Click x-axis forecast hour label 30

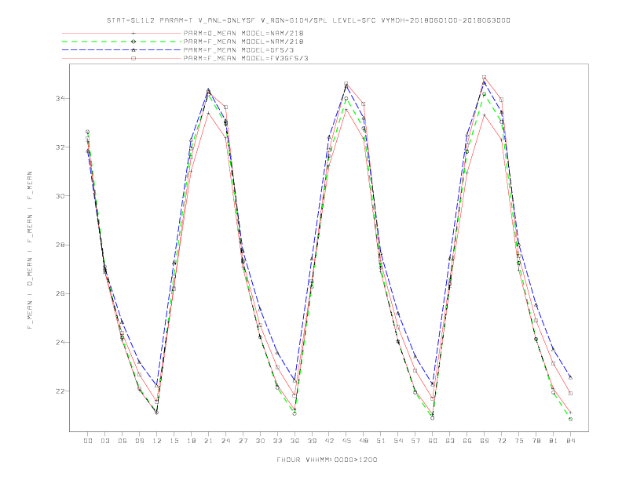[x=260, y=441]
